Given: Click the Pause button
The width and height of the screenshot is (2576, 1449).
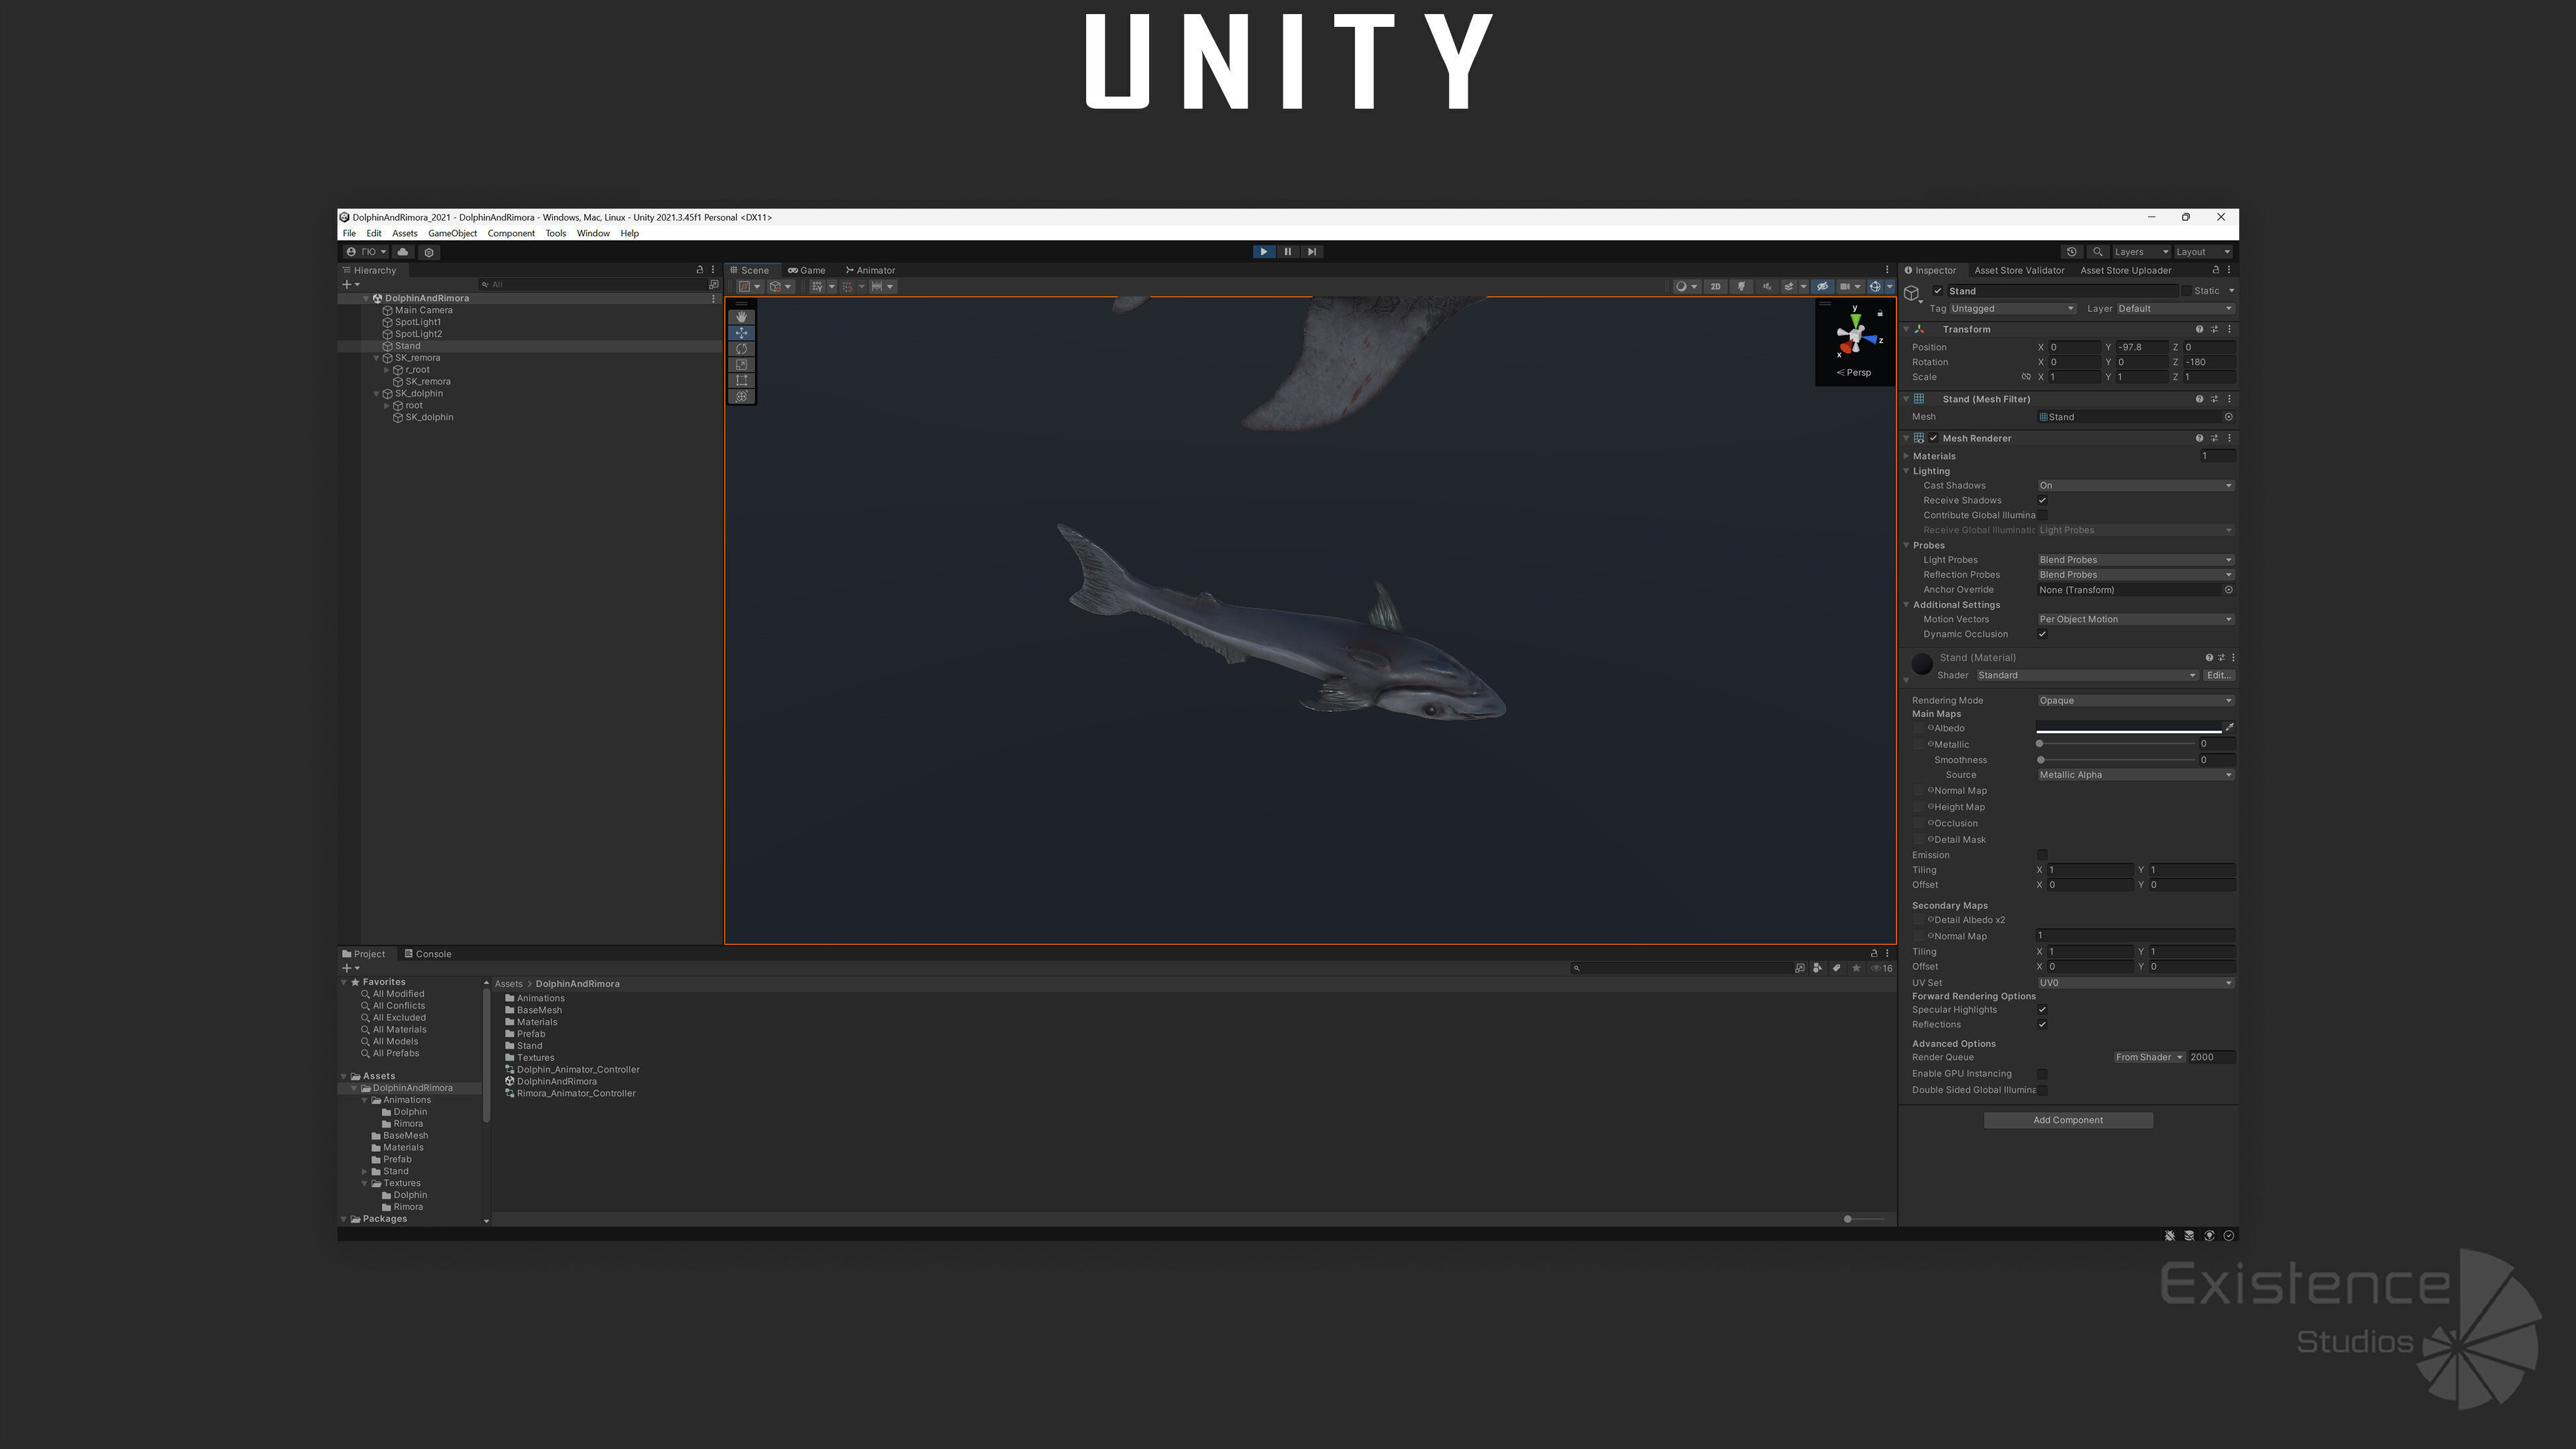Looking at the screenshot, I should pyautogui.click(x=1288, y=252).
